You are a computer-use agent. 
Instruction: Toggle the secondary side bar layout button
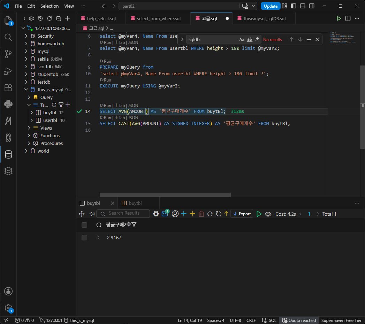click(x=312, y=6)
